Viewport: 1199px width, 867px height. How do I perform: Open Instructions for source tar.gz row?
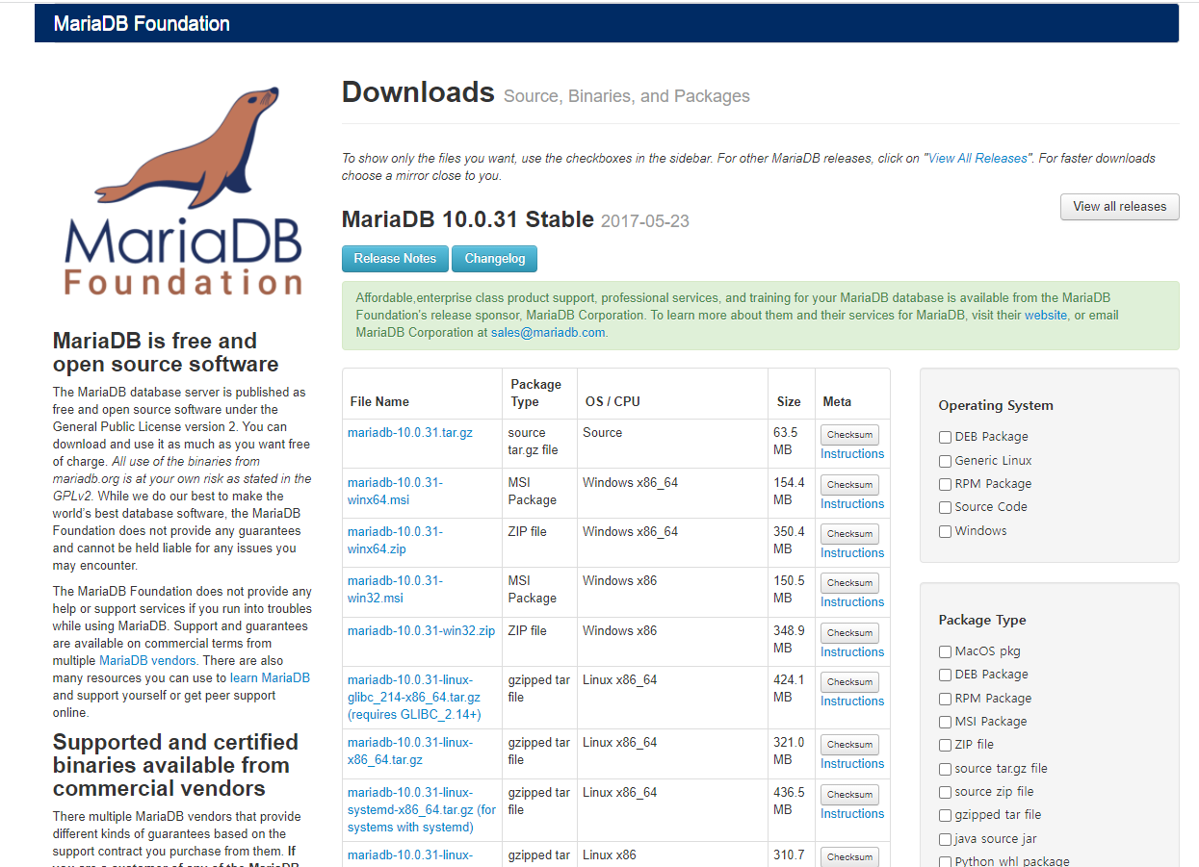pyautogui.click(x=852, y=454)
